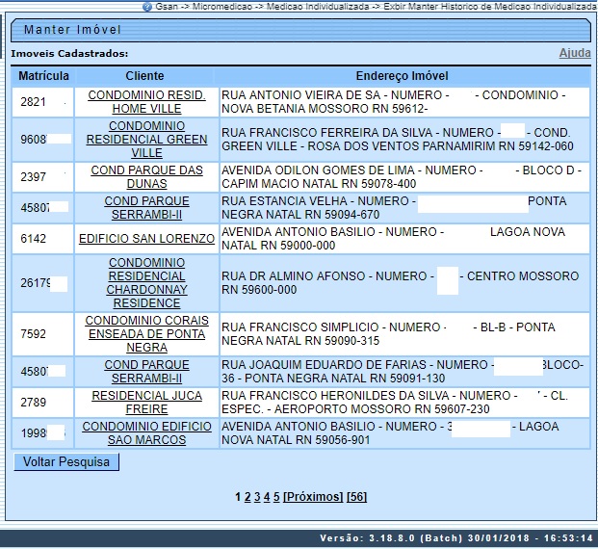Select Condominio Edificio Sao Marcos
Screen dimensions: 598x549
pos(144,433)
